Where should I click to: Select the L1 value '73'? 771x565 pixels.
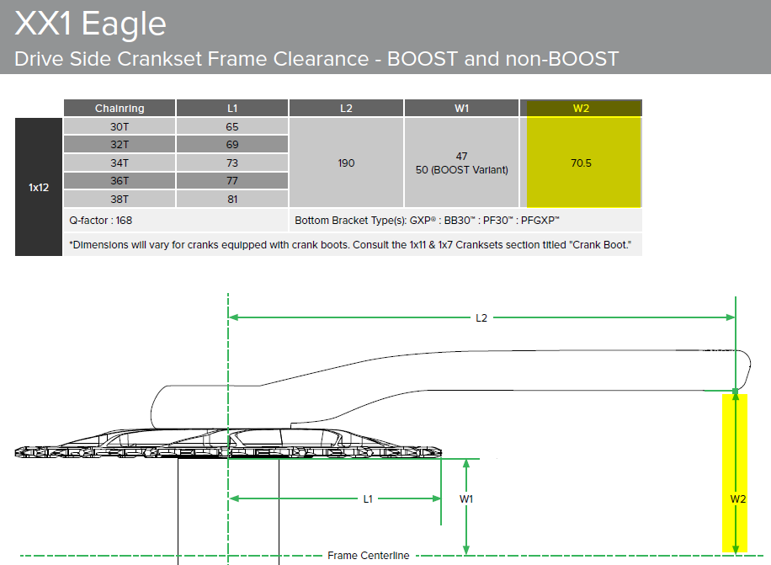pos(232,163)
